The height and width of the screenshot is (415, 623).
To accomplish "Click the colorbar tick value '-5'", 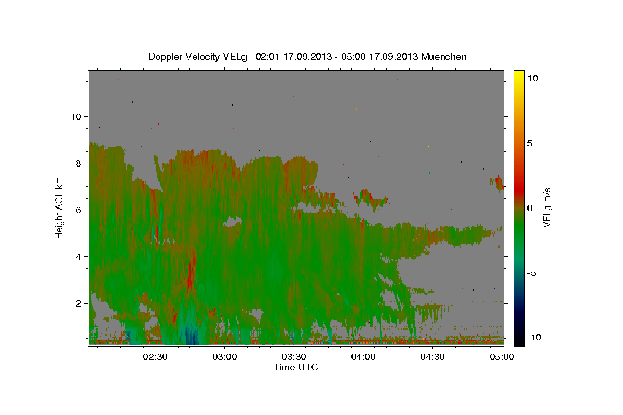I will pos(532,273).
